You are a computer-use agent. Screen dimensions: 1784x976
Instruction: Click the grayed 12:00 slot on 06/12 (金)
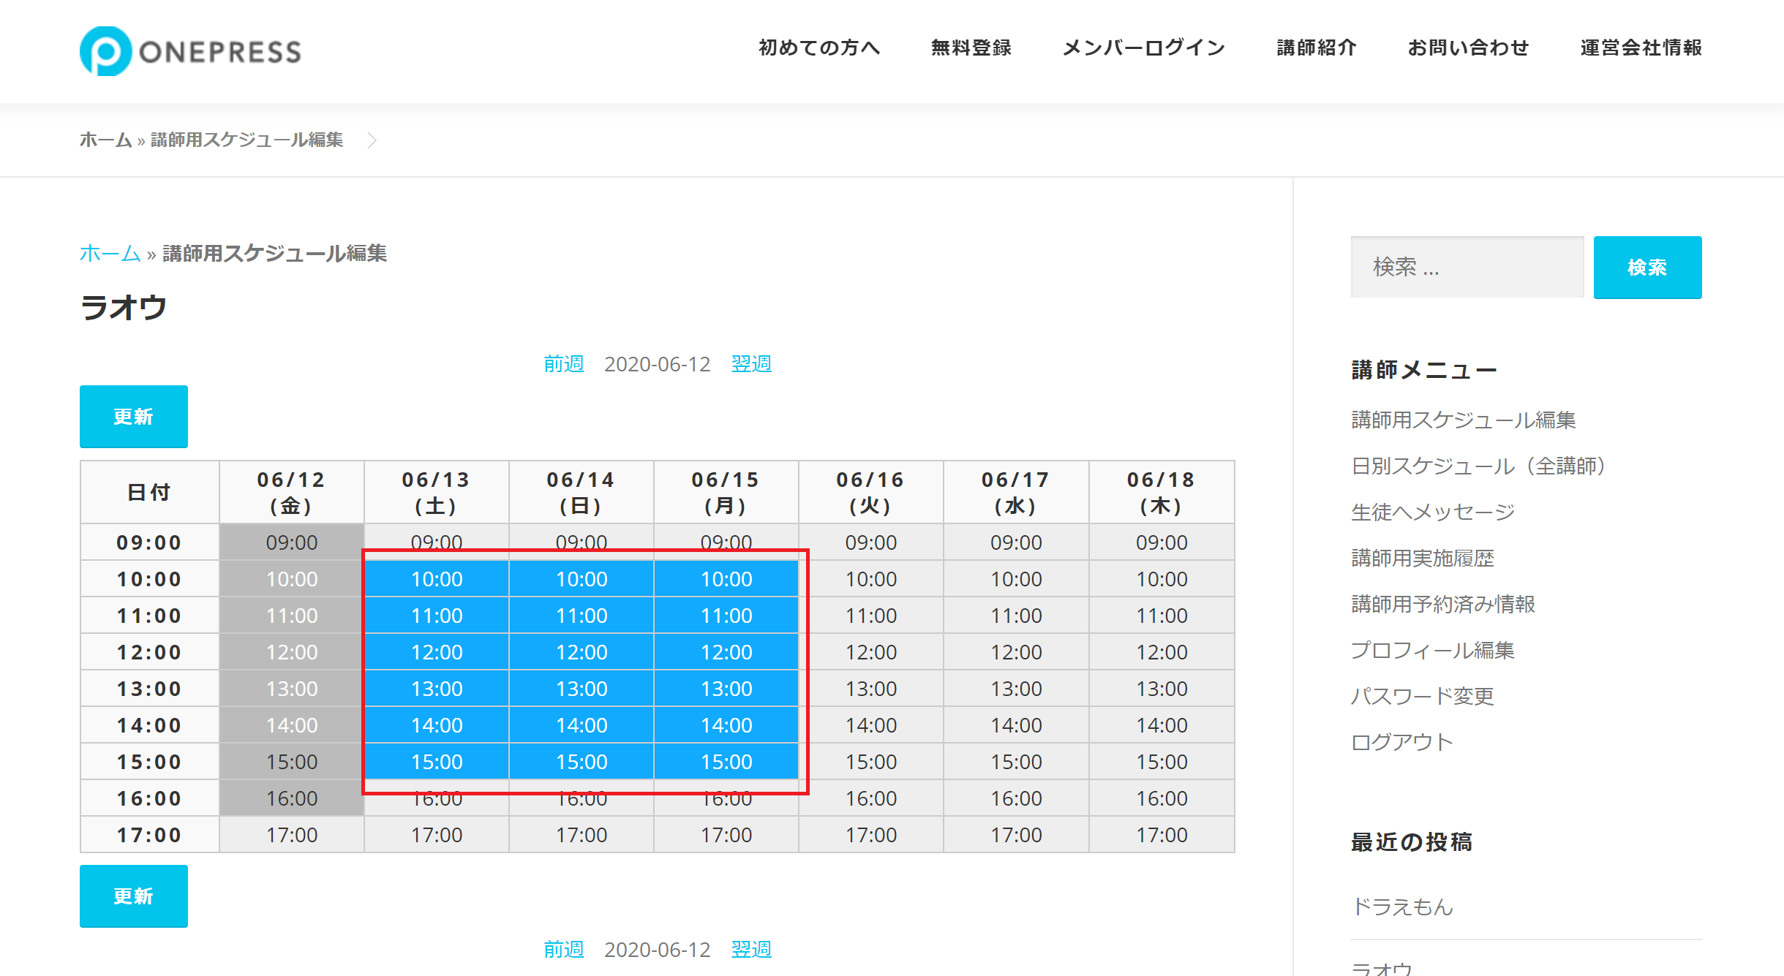[x=292, y=652]
